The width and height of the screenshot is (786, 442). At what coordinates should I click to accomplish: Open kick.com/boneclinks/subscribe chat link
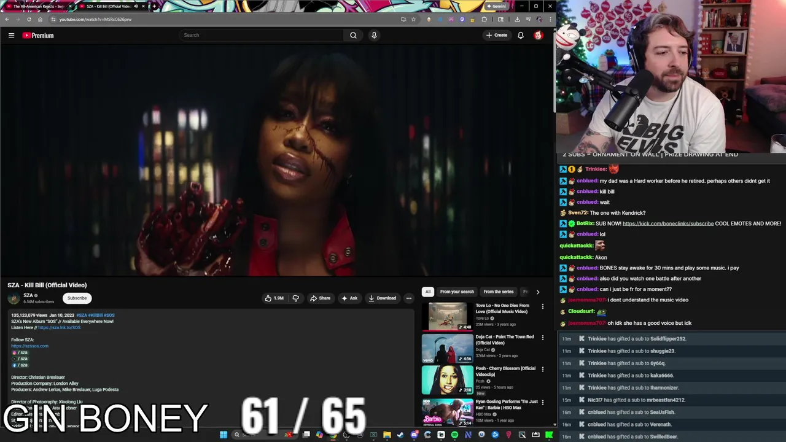pos(668,223)
